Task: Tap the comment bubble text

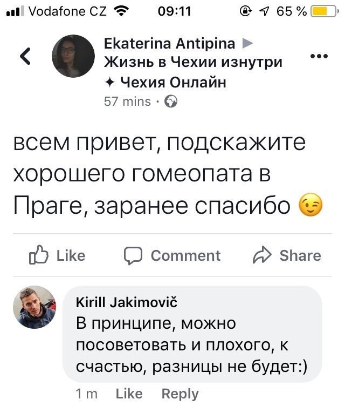Action: pyautogui.click(x=192, y=346)
